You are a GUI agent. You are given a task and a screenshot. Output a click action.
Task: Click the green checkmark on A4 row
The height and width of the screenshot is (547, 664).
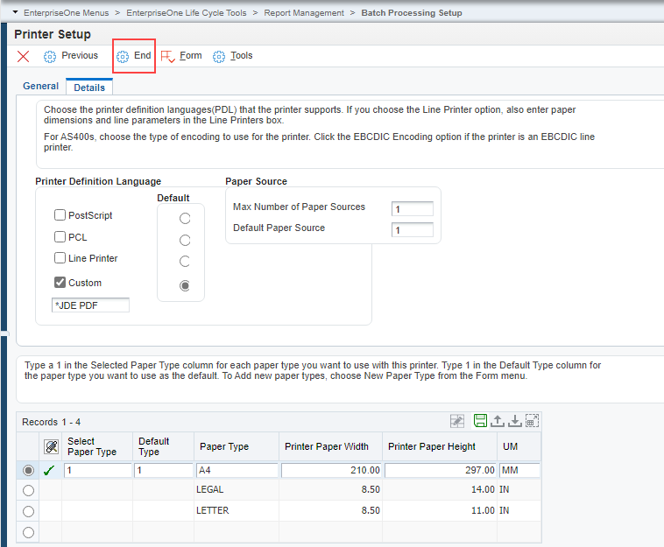click(x=49, y=470)
